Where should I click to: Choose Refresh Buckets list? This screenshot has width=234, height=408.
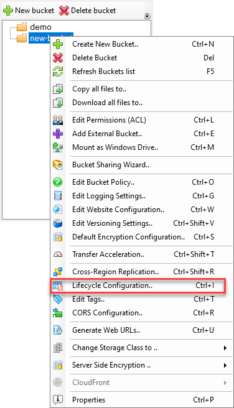[142, 72]
